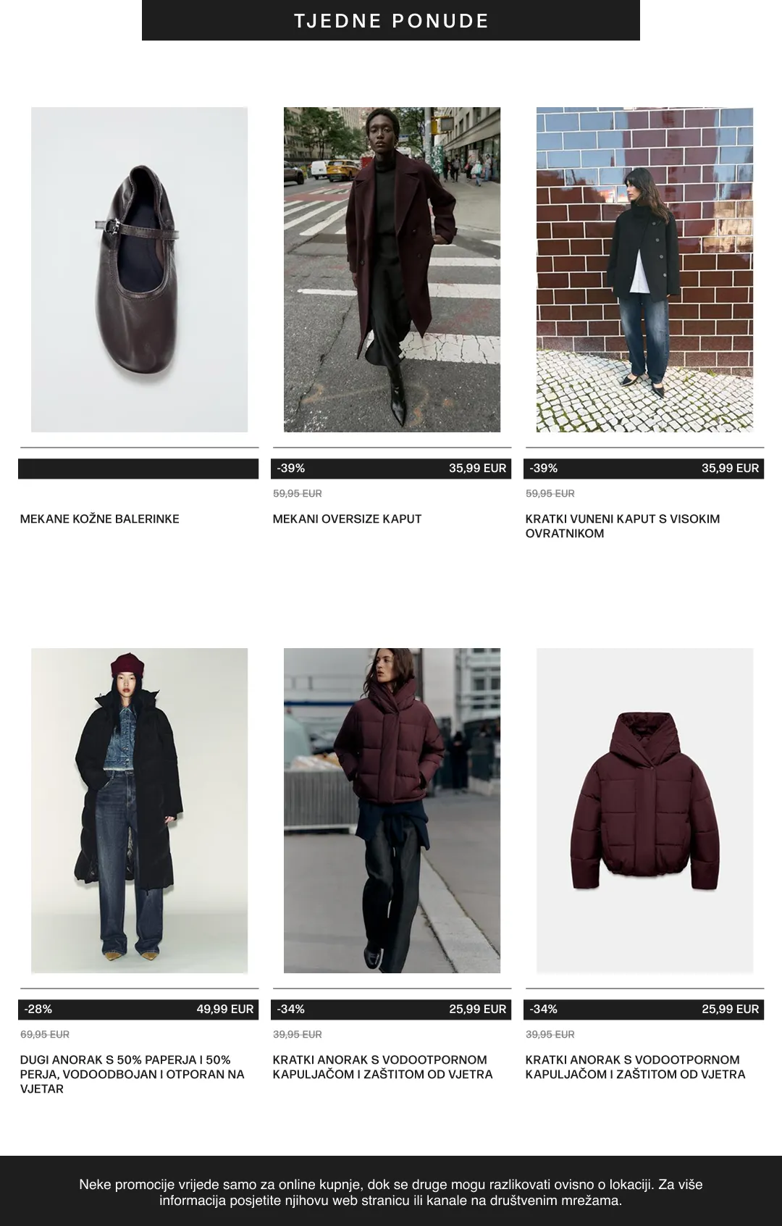Click the -28% 49,99 EUR price bar
The image size is (782, 1226).
(x=138, y=1009)
